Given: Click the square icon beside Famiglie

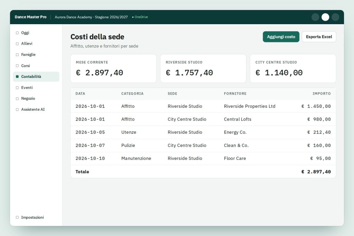Looking at the screenshot, I should tap(17, 55).
